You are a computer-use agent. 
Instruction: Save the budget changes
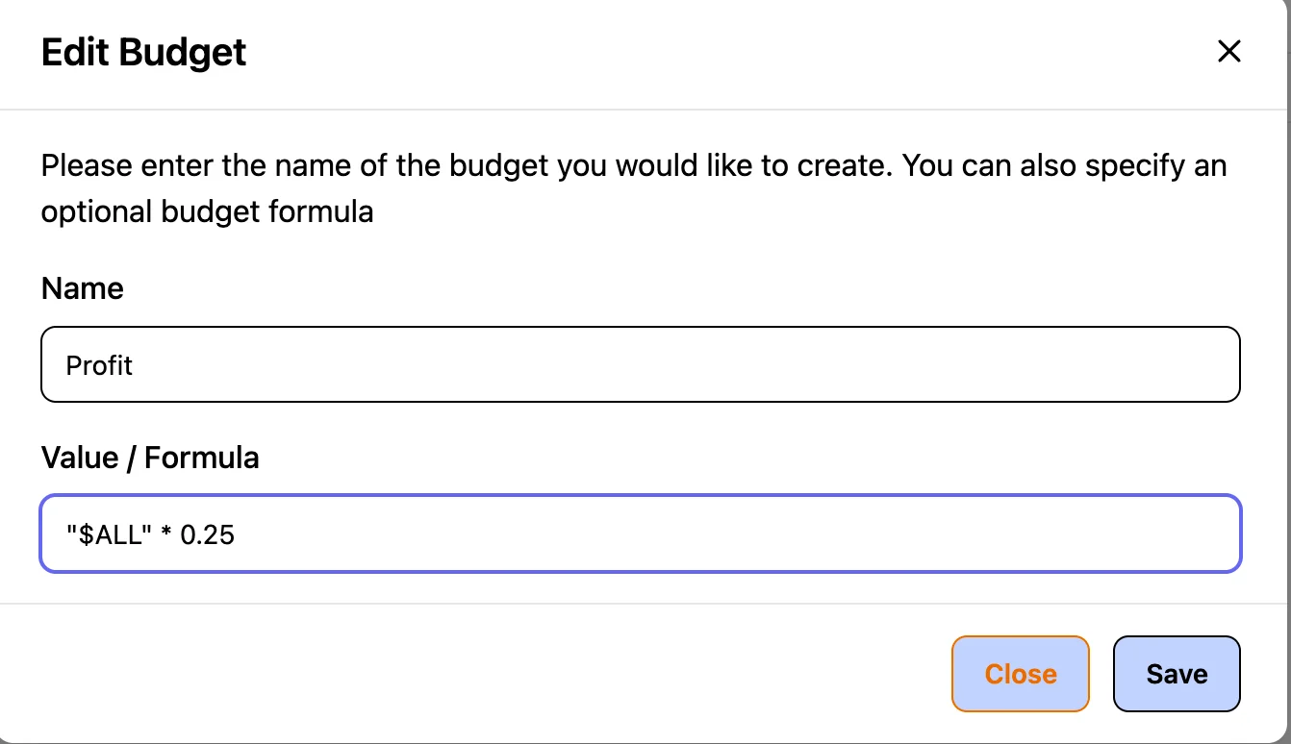[1176, 674]
